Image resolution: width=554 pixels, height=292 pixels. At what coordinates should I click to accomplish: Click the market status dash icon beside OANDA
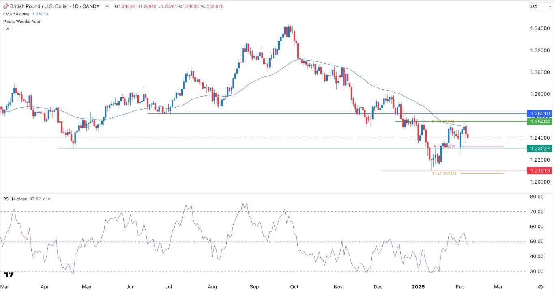[106, 6]
